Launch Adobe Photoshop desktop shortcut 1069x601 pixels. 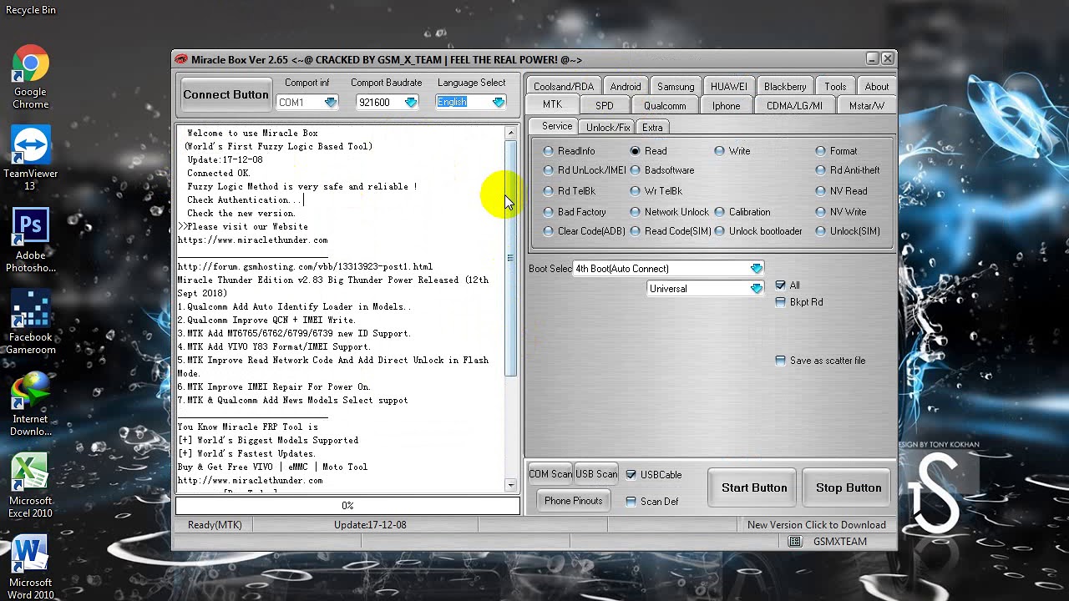[30, 240]
